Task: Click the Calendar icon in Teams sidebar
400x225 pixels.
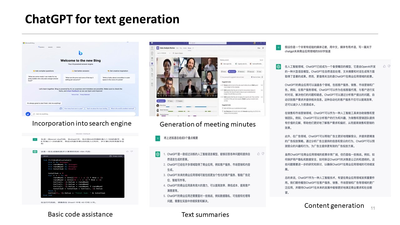Action: (152, 64)
